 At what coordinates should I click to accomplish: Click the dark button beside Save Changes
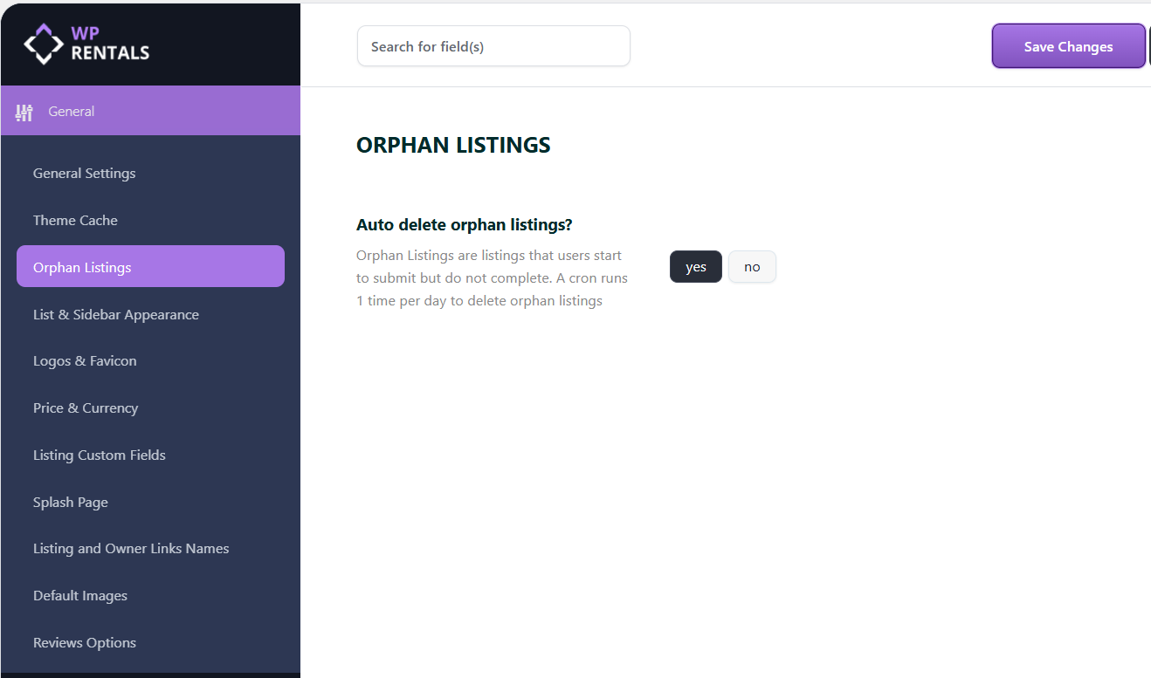point(1148,46)
